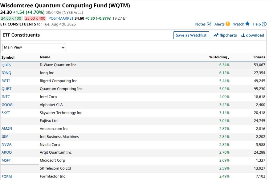Open MSFT symbol link
Viewport: 269px width, 180px height.
pyautogui.click(x=6, y=160)
